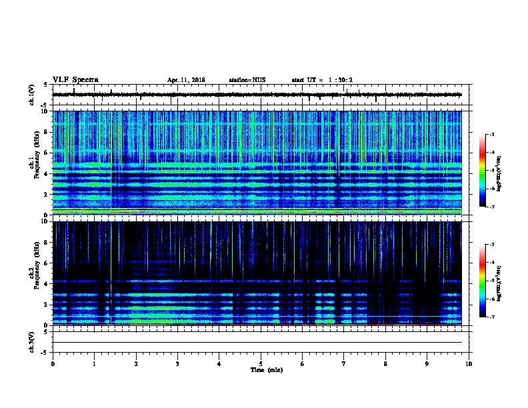Click the "Time (min)" x-axis label
This screenshot has height=408, width=528.
pos(267,370)
